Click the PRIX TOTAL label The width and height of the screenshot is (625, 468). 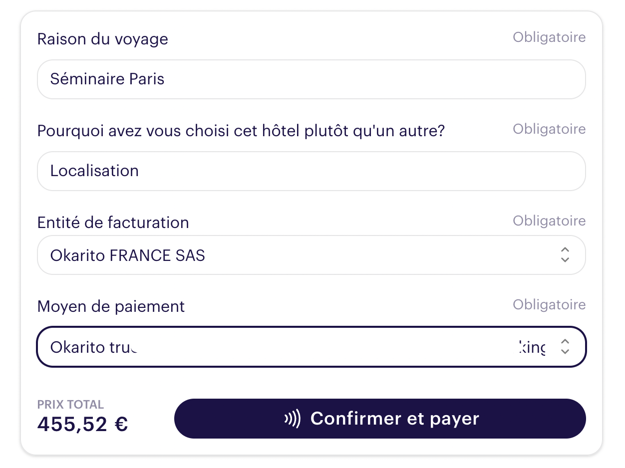[x=70, y=405]
